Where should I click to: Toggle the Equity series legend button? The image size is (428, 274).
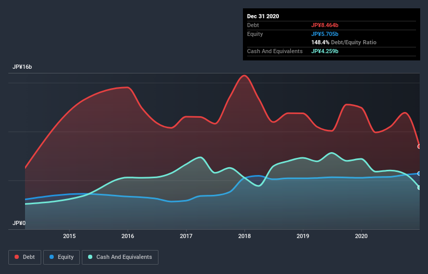pos(62,257)
